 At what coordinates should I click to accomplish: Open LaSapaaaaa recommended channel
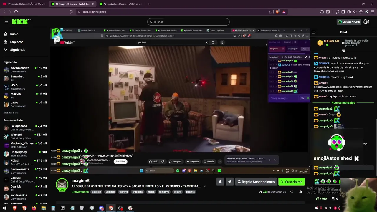pyautogui.click(x=25, y=128)
